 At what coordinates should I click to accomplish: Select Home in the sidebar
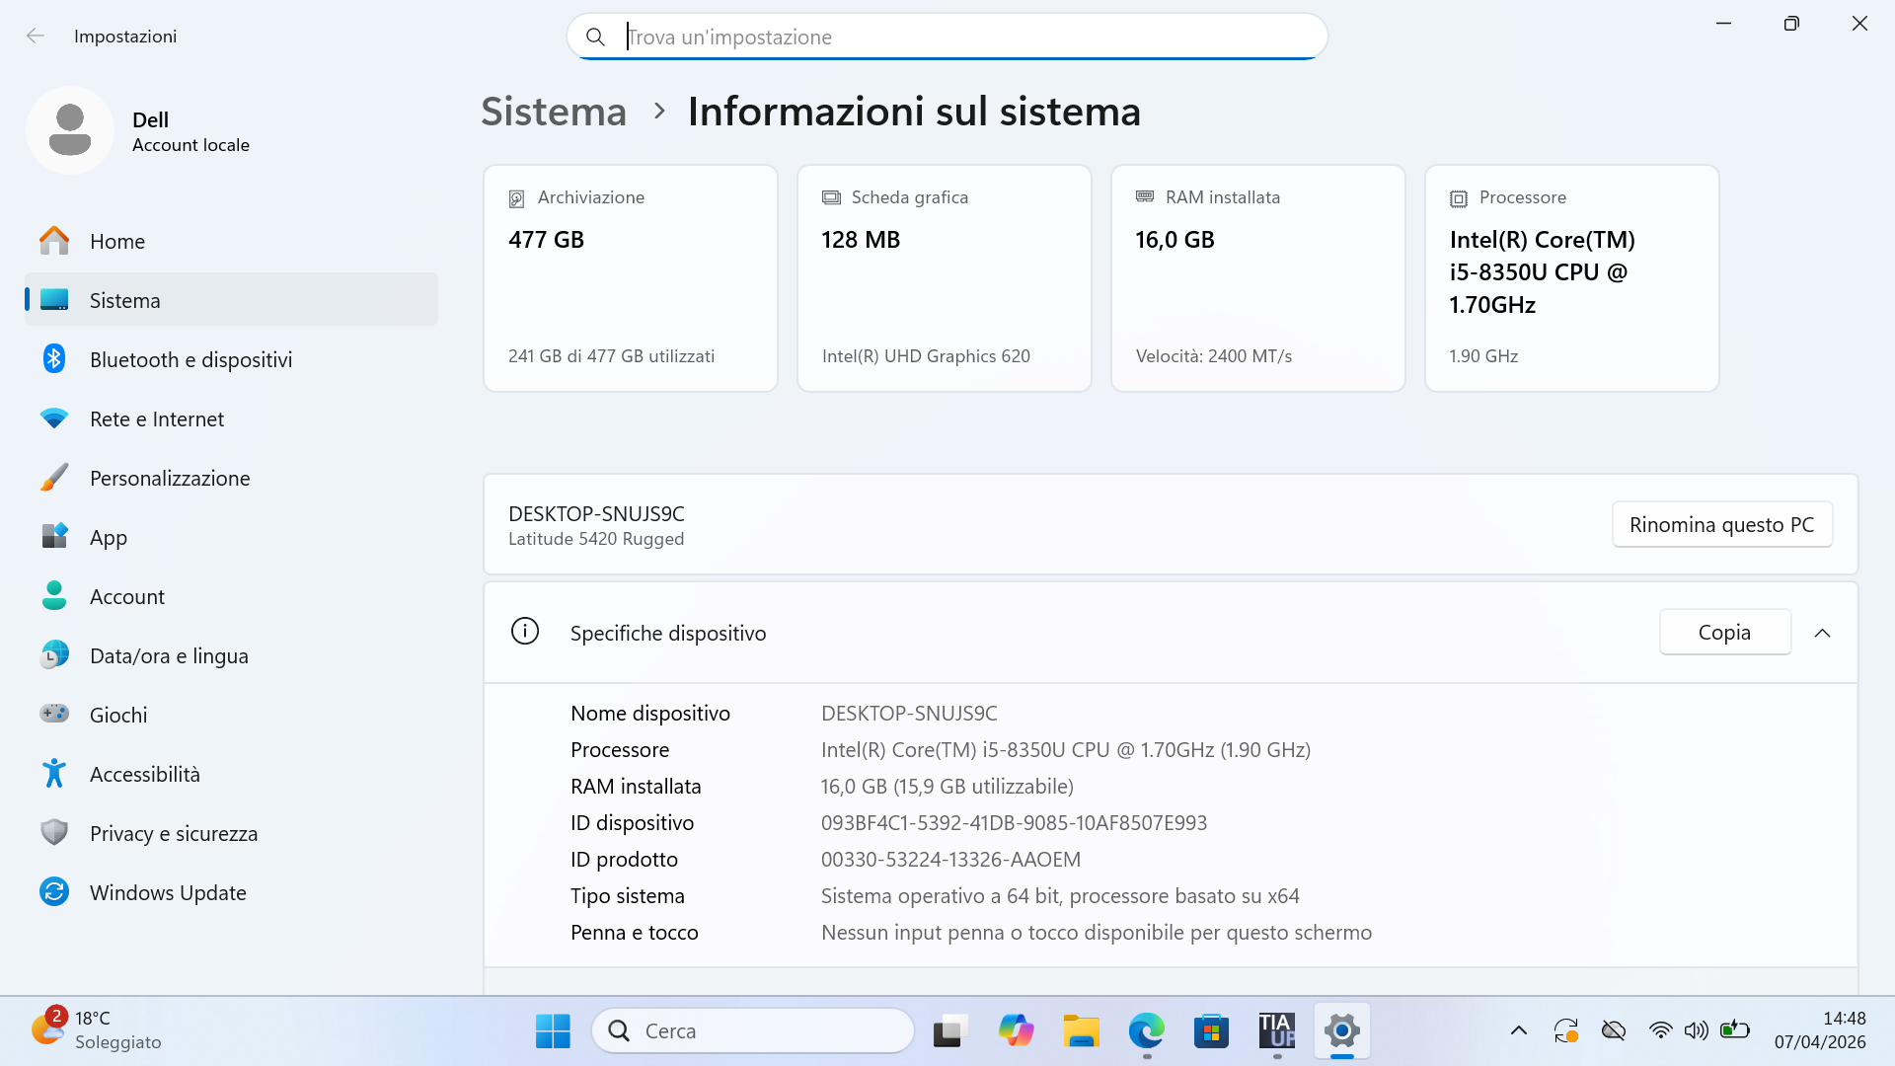(116, 241)
